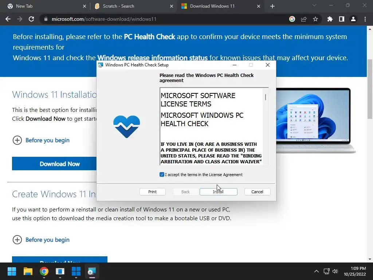373x280 pixels.
Task: Click the setup installer taskbar icon
Action: (x=92, y=271)
